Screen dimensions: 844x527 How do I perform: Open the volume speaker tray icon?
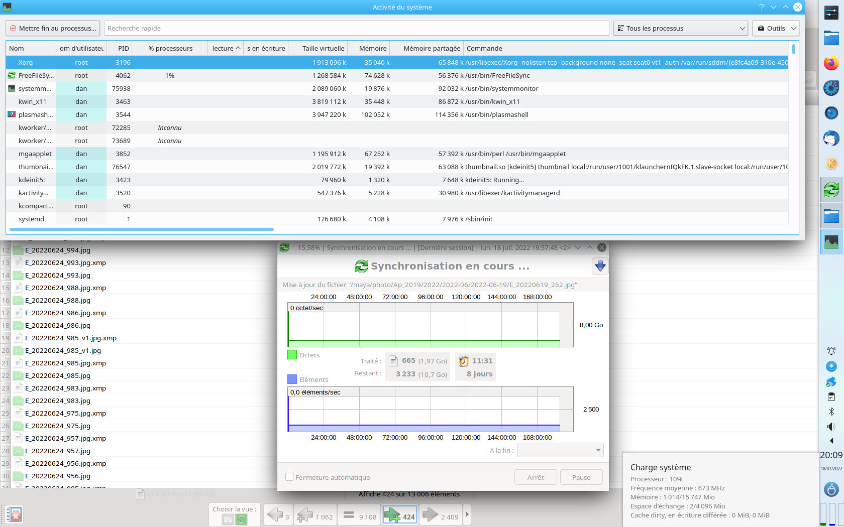(x=831, y=427)
